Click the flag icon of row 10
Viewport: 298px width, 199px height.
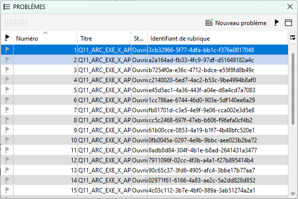(7, 140)
